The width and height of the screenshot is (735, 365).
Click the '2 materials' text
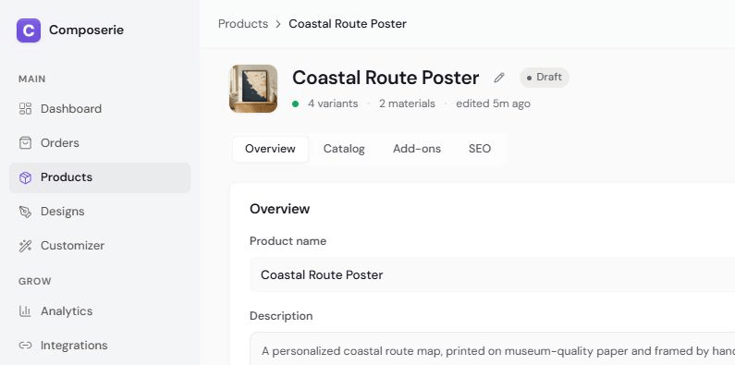coord(407,103)
